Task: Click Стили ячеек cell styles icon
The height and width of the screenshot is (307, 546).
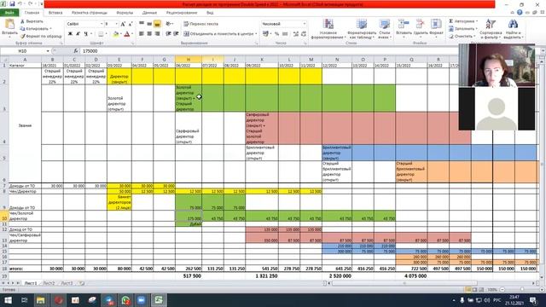Action: coord(384,25)
